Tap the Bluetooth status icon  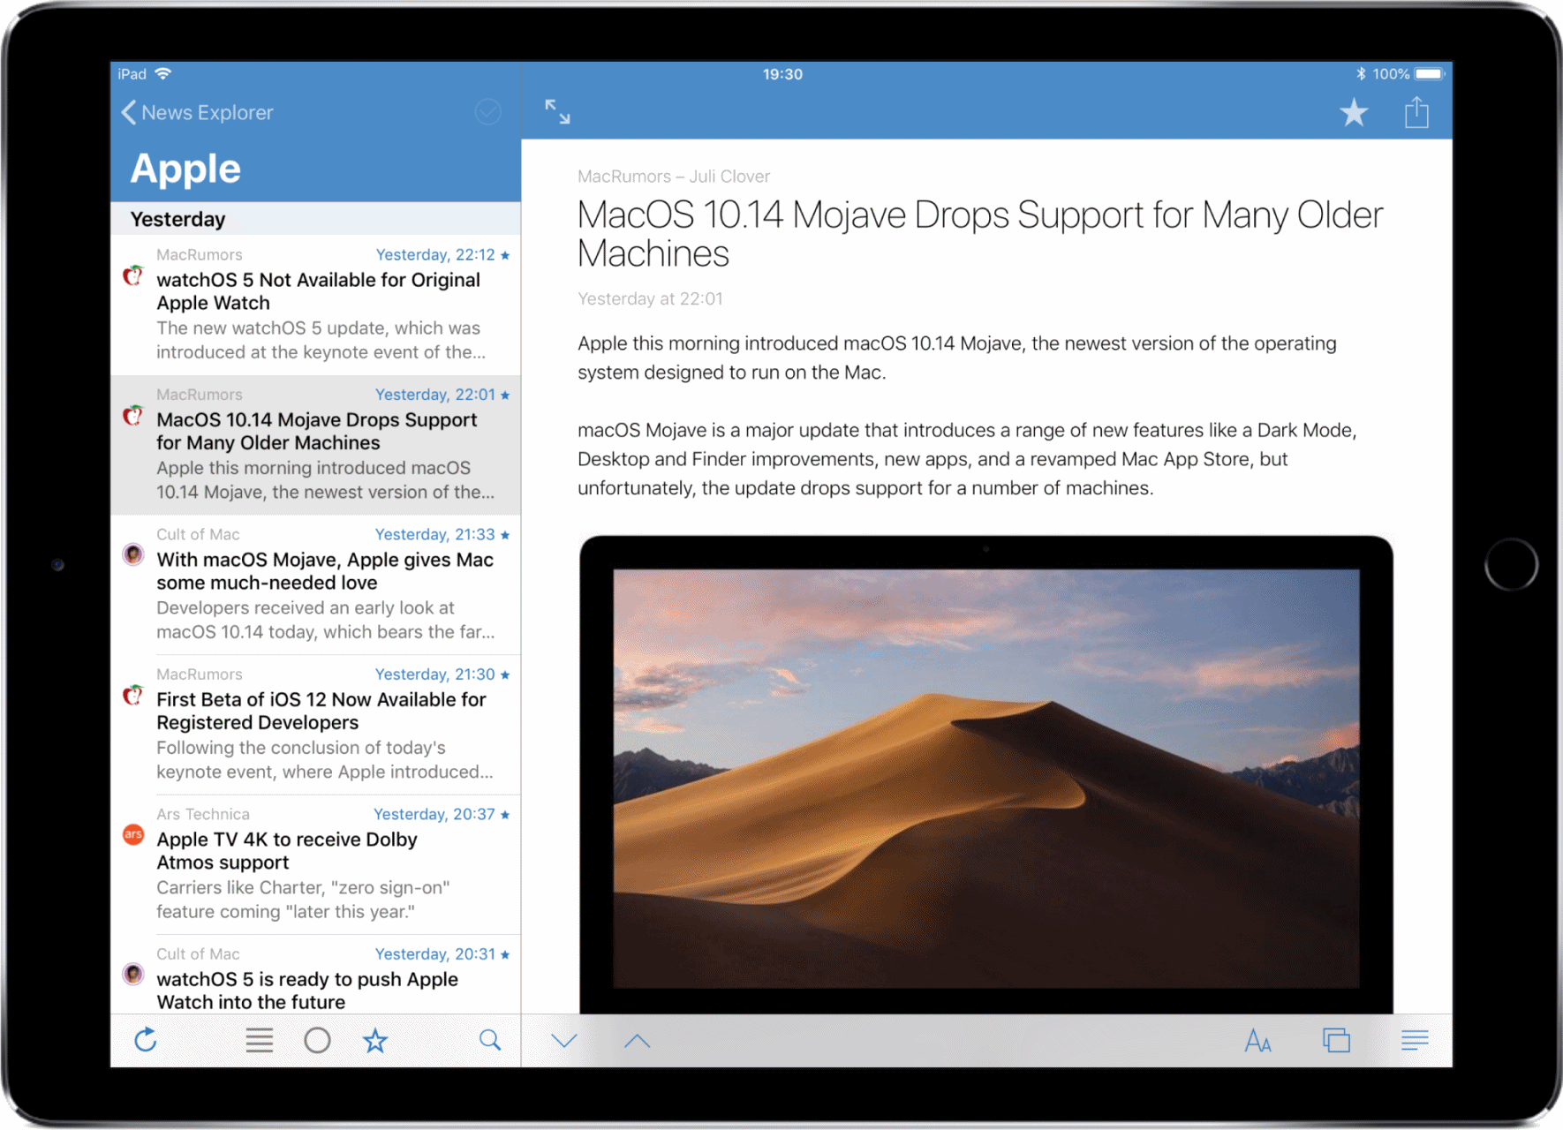tap(1361, 74)
